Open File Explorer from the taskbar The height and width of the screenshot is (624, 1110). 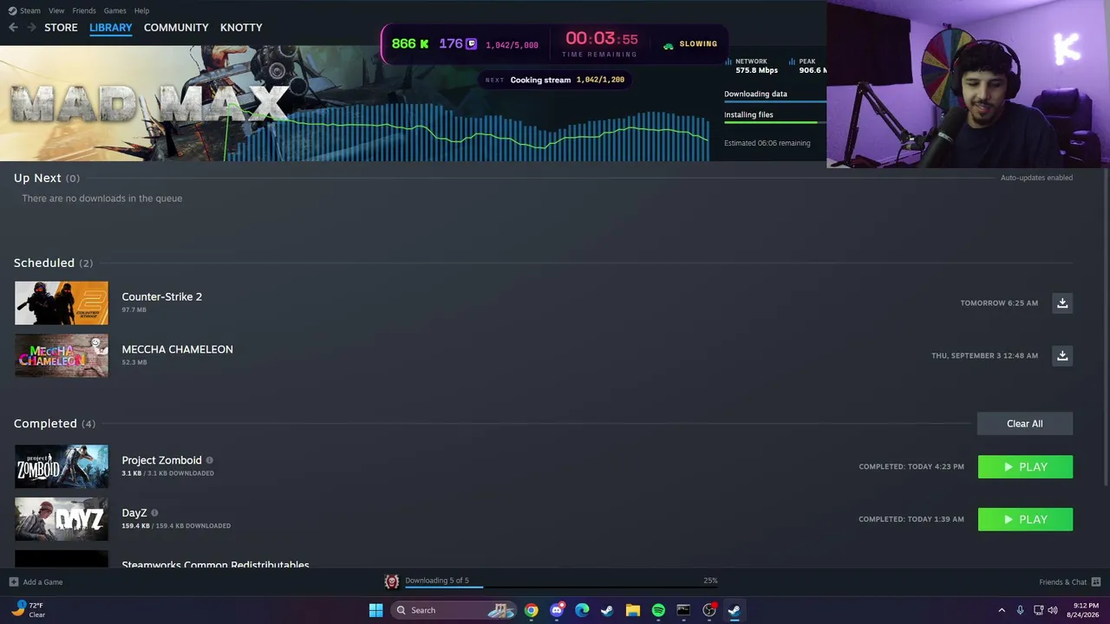[633, 610]
